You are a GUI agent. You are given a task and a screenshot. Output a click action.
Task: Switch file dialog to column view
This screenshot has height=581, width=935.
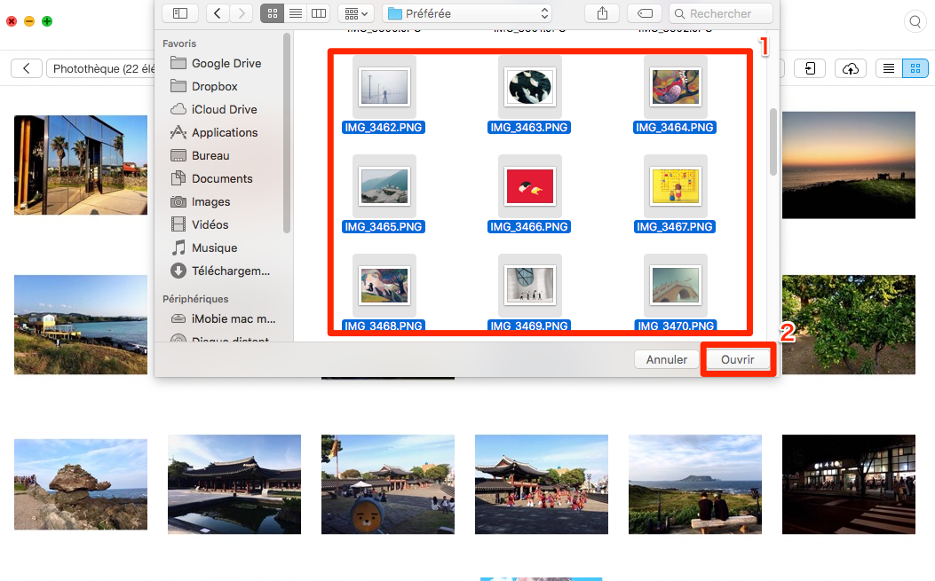coord(319,13)
